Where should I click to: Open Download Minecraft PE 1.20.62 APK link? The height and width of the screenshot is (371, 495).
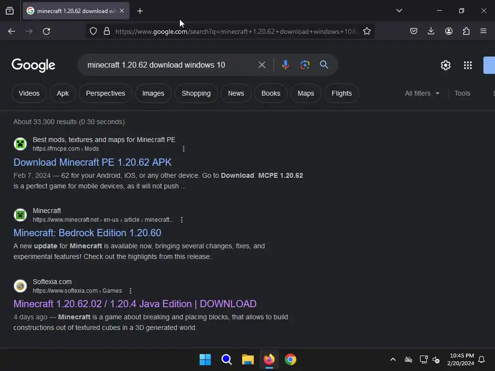pos(92,162)
